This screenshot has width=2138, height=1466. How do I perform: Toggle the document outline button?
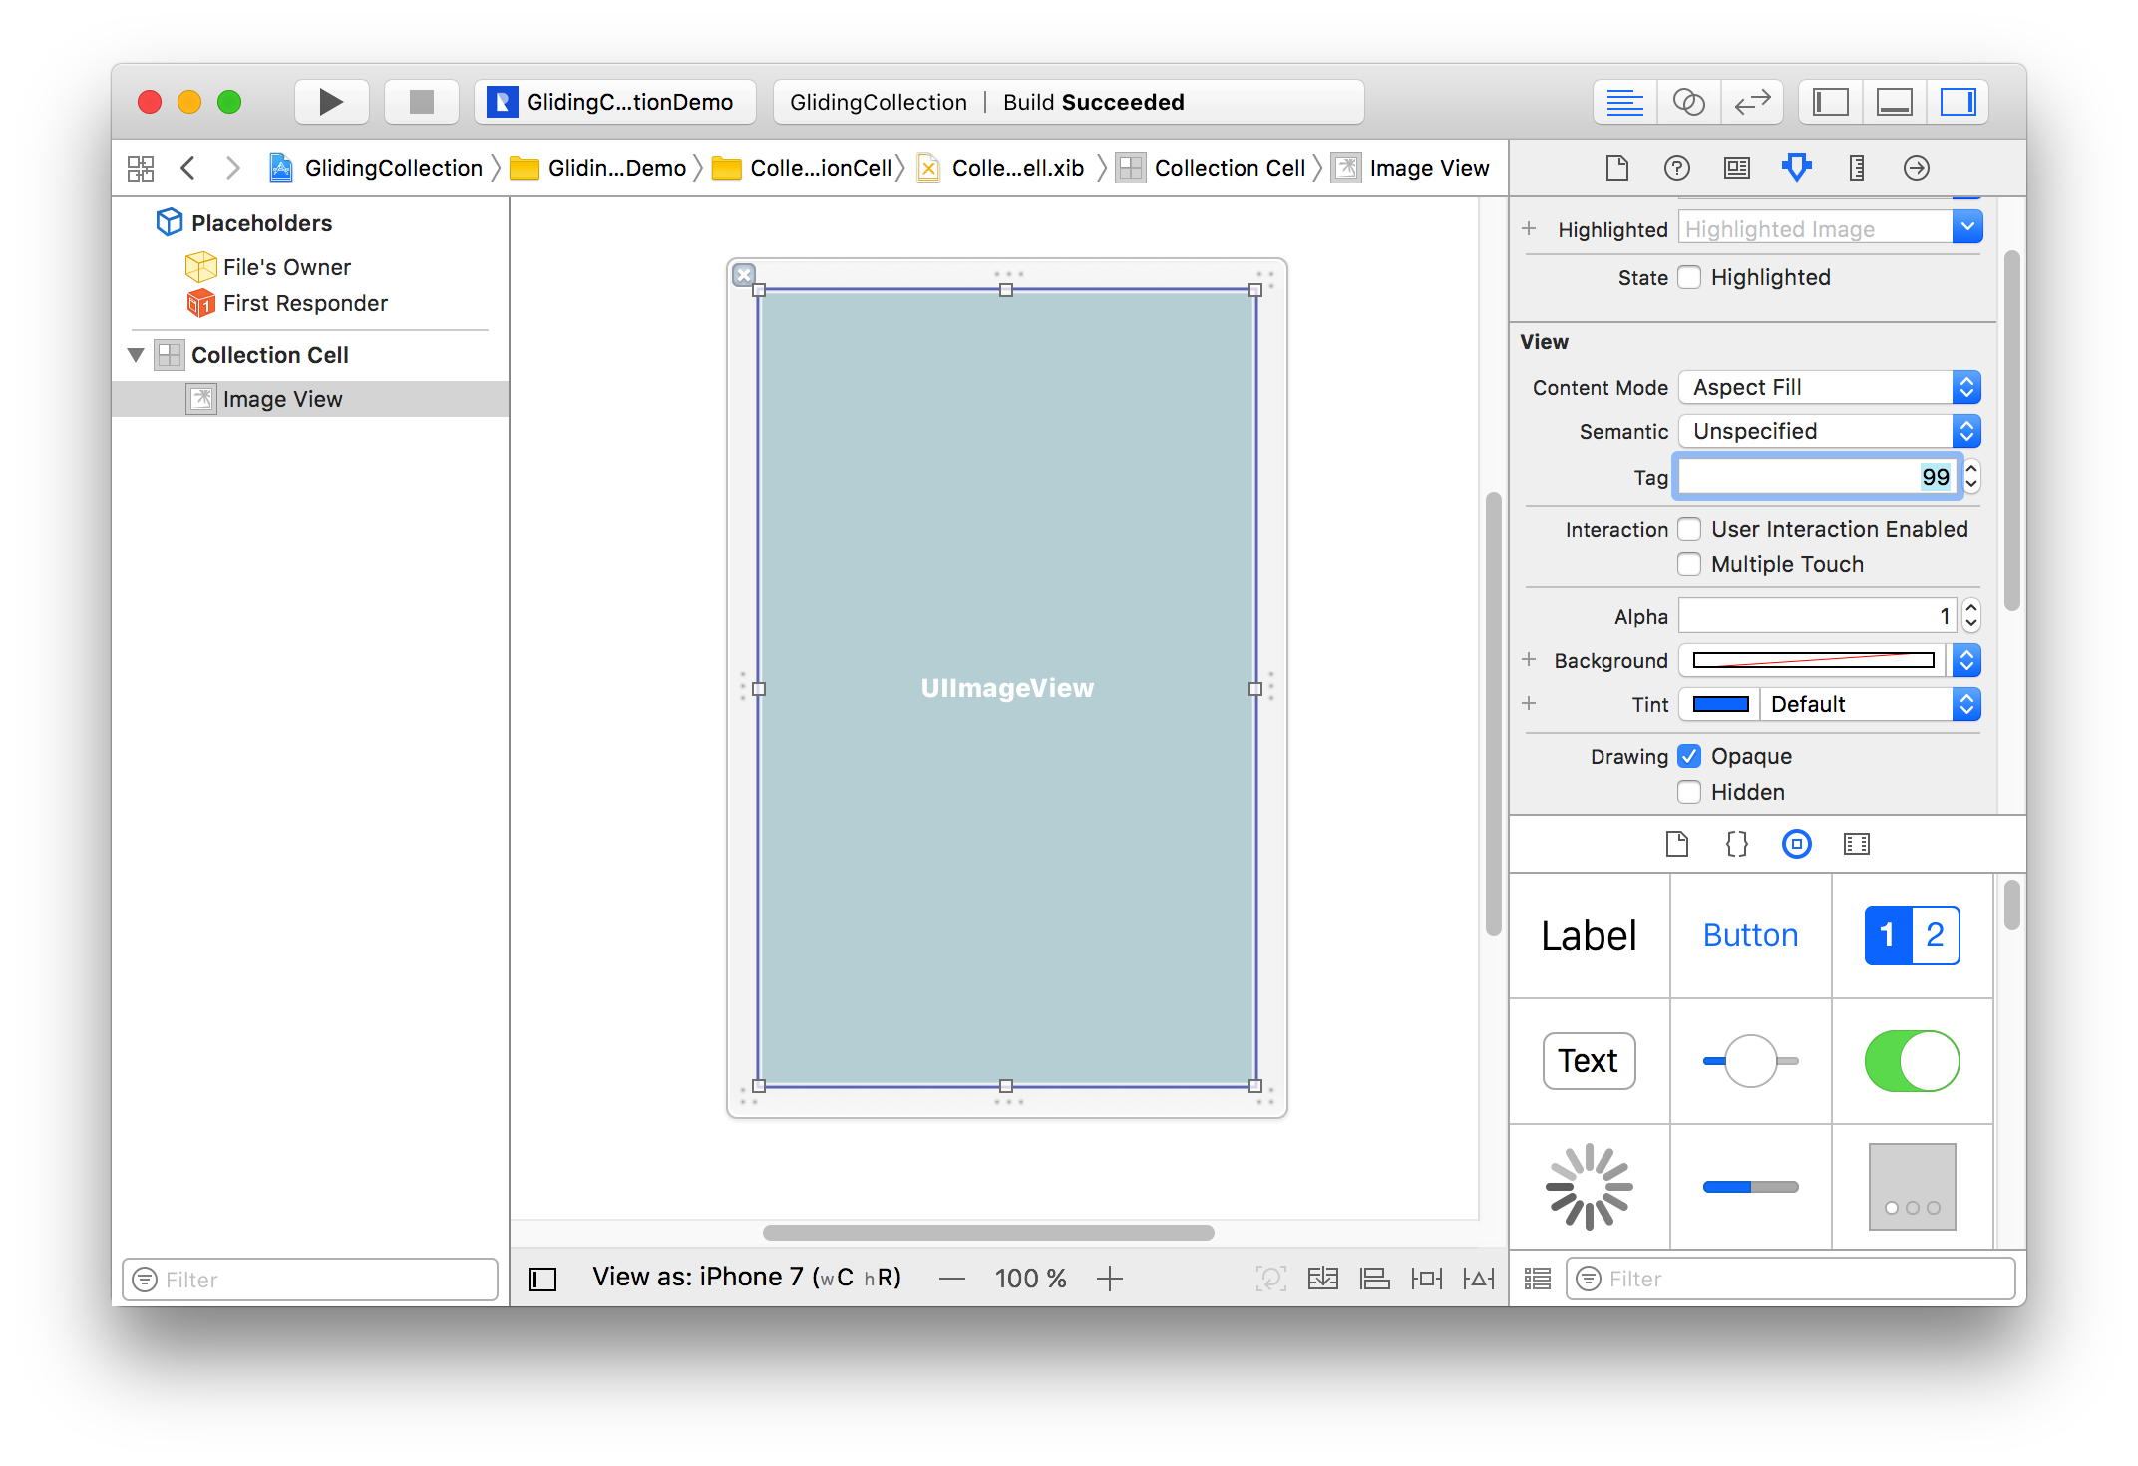(542, 1279)
